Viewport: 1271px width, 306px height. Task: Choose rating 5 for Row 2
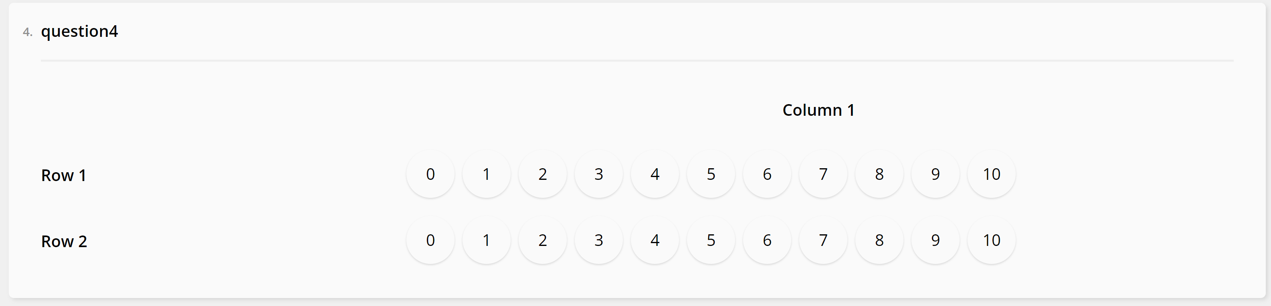[x=711, y=240]
